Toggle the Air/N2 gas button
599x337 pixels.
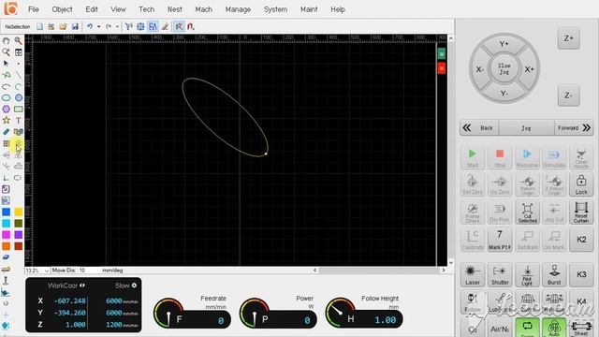[500, 328]
